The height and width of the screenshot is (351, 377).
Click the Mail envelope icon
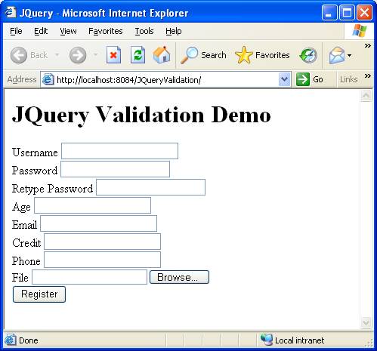point(337,55)
